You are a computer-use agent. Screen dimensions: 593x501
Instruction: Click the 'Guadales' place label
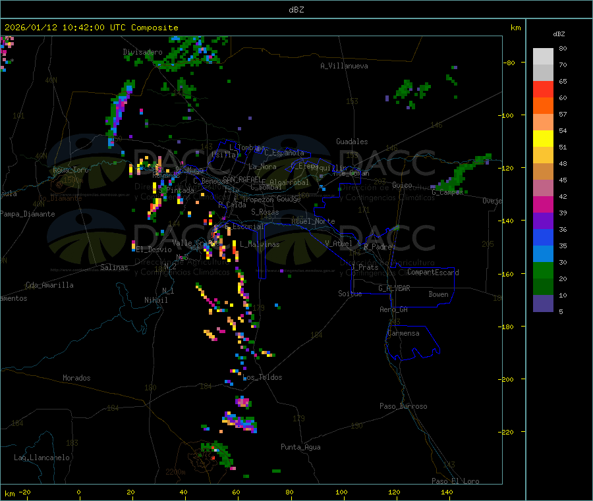tap(352, 142)
